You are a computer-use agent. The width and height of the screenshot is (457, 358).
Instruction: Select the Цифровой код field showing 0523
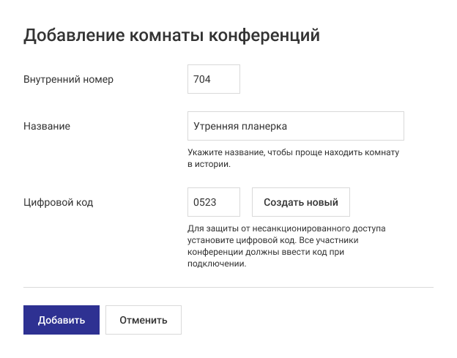click(x=214, y=202)
